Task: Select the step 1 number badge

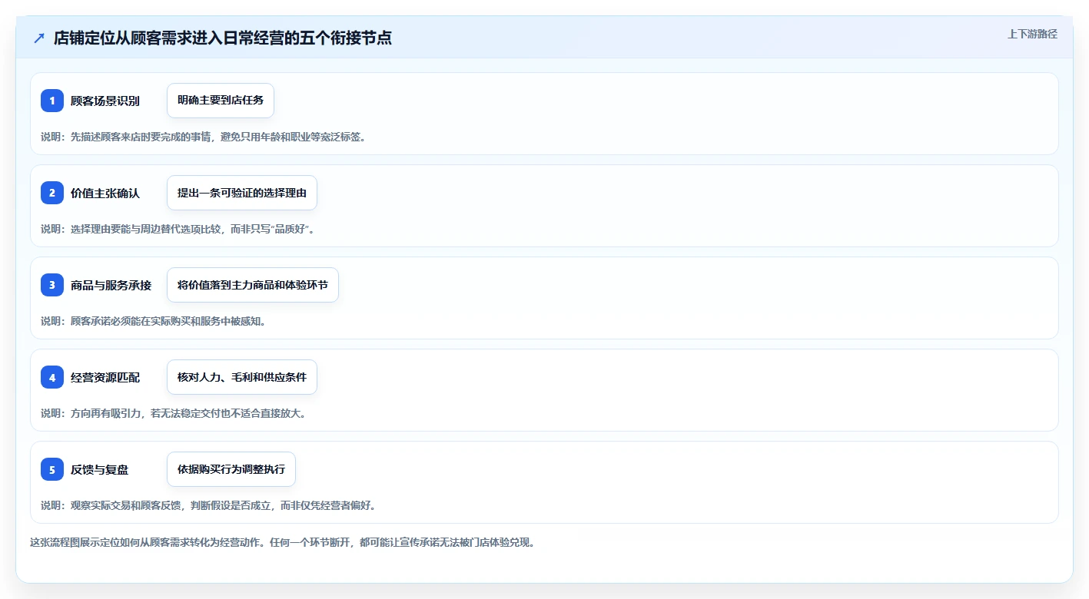Action: pos(52,101)
